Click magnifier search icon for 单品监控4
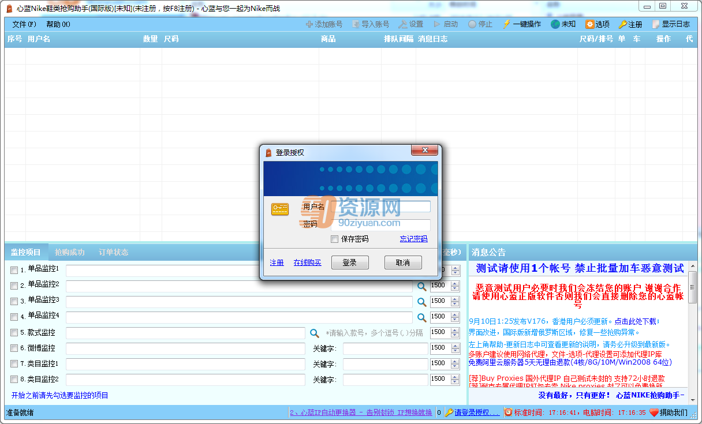The height and width of the screenshot is (424, 702). click(x=422, y=317)
